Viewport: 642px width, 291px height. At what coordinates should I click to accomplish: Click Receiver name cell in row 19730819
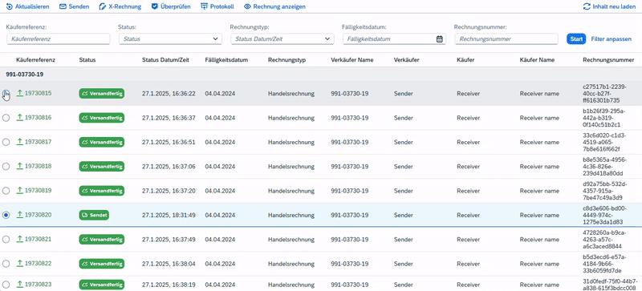pos(539,190)
